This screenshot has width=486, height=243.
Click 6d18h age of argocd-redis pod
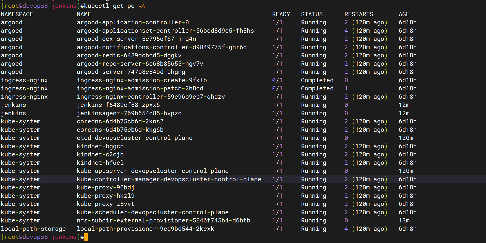pyautogui.click(x=407, y=55)
